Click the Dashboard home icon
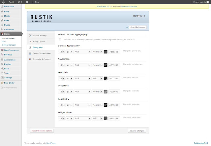211x146 pixels. click(2, 6)
